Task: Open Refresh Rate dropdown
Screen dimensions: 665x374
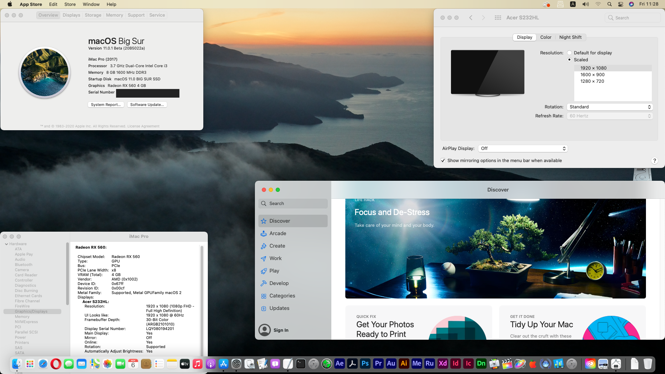Action: point(610,116)
